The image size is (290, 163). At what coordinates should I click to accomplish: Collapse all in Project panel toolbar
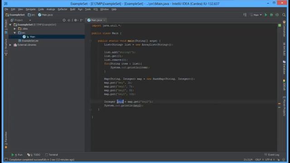[x=69, y=20]
